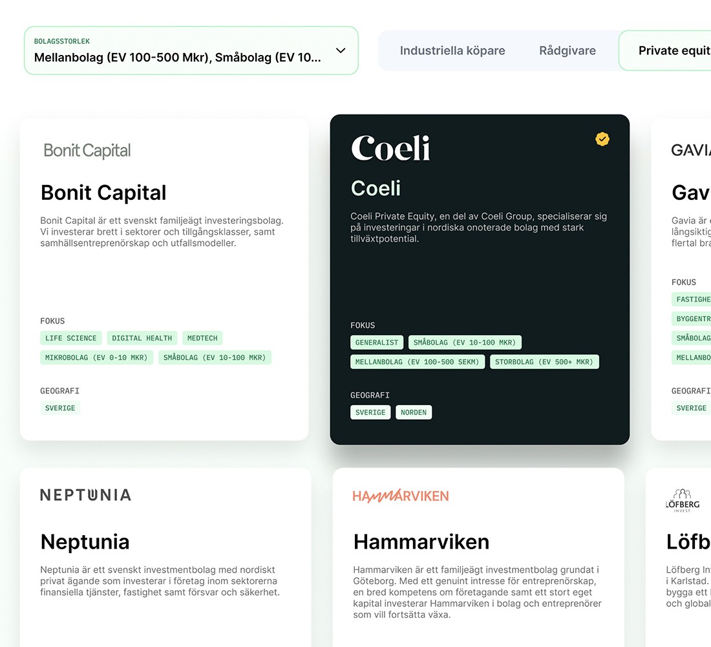Click FOKUS label on Bonit Capital card
Image resolution: width=711 pixels, height=647 pixels.
point(52,321)
